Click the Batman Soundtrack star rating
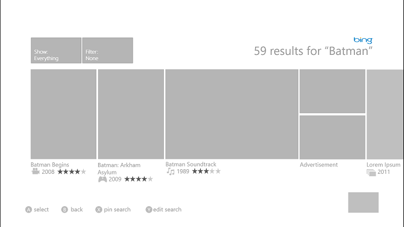The height and width of the screenshot is (227, 404). [x=207, y=172]
